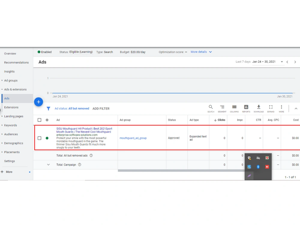
Task: Open mouthguard_ad_group link
Action: [133, 138]
